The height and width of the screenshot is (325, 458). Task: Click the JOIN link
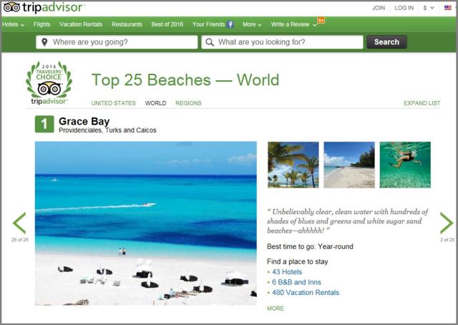379,8
